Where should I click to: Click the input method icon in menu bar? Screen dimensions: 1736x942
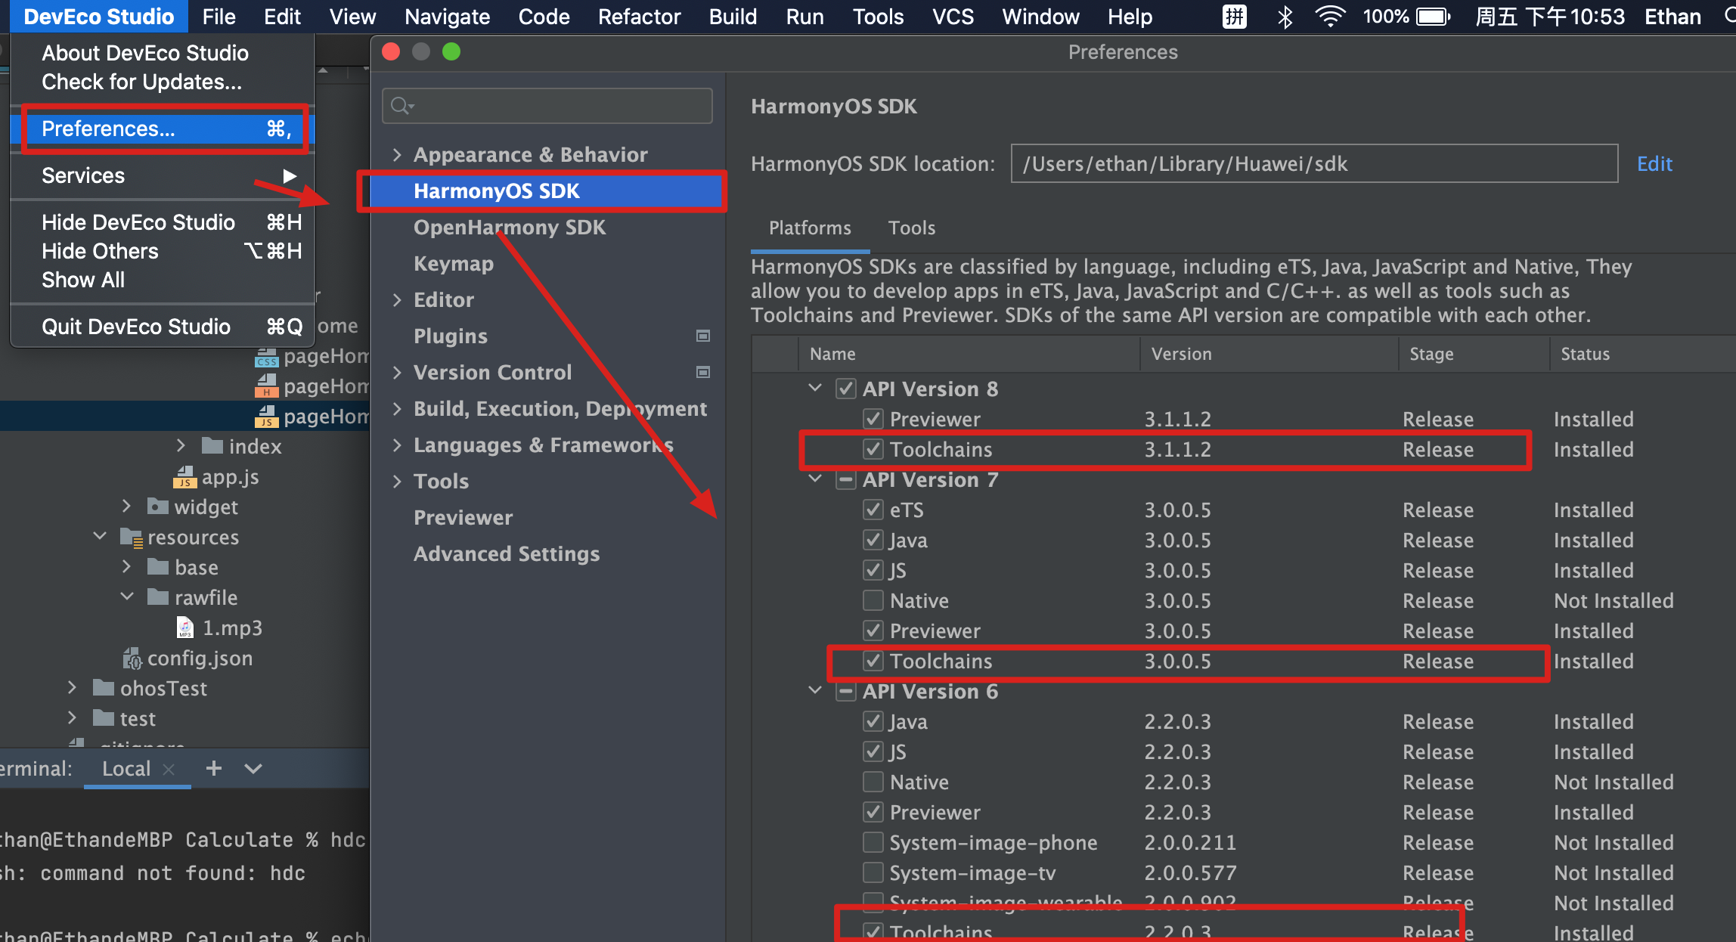pyautogui.click(x=1234, y=17)
